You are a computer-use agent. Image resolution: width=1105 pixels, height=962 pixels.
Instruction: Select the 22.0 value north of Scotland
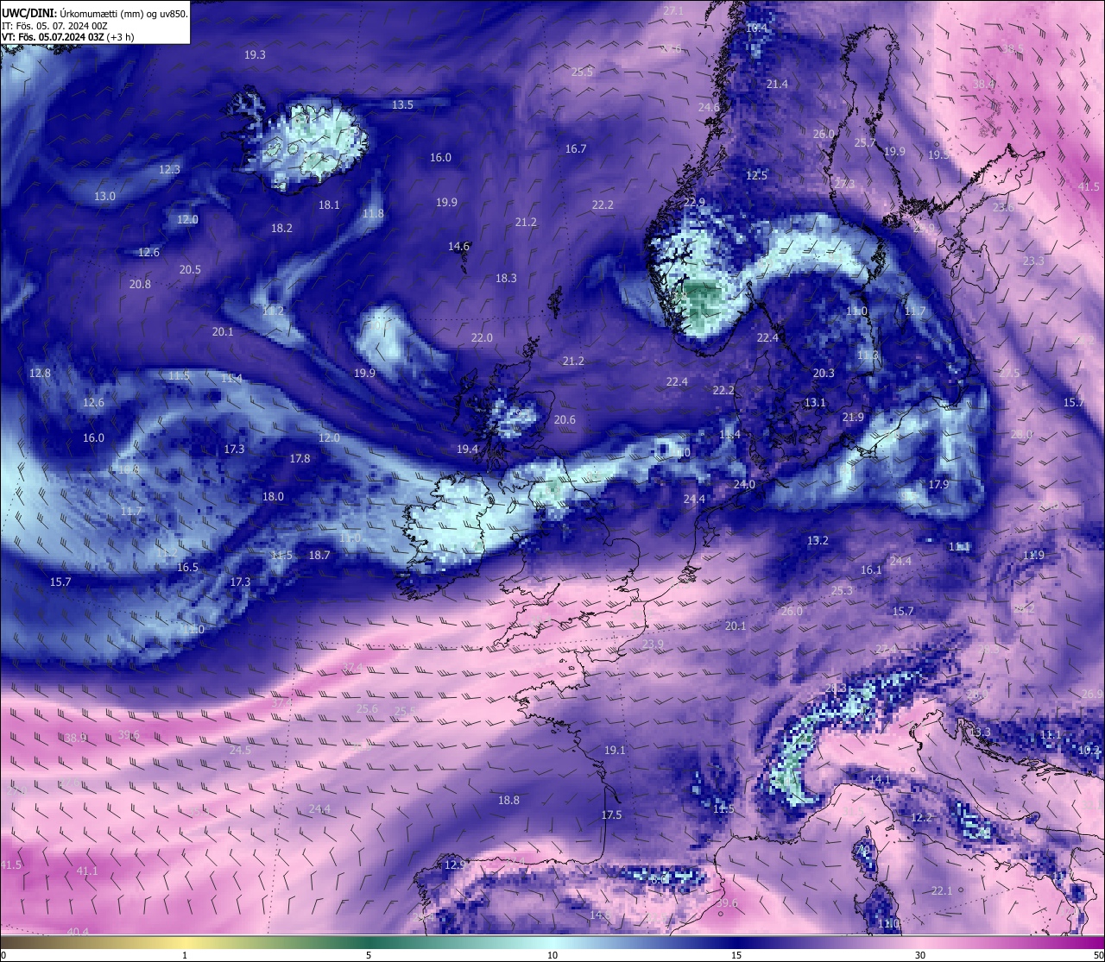pos(482,337)
